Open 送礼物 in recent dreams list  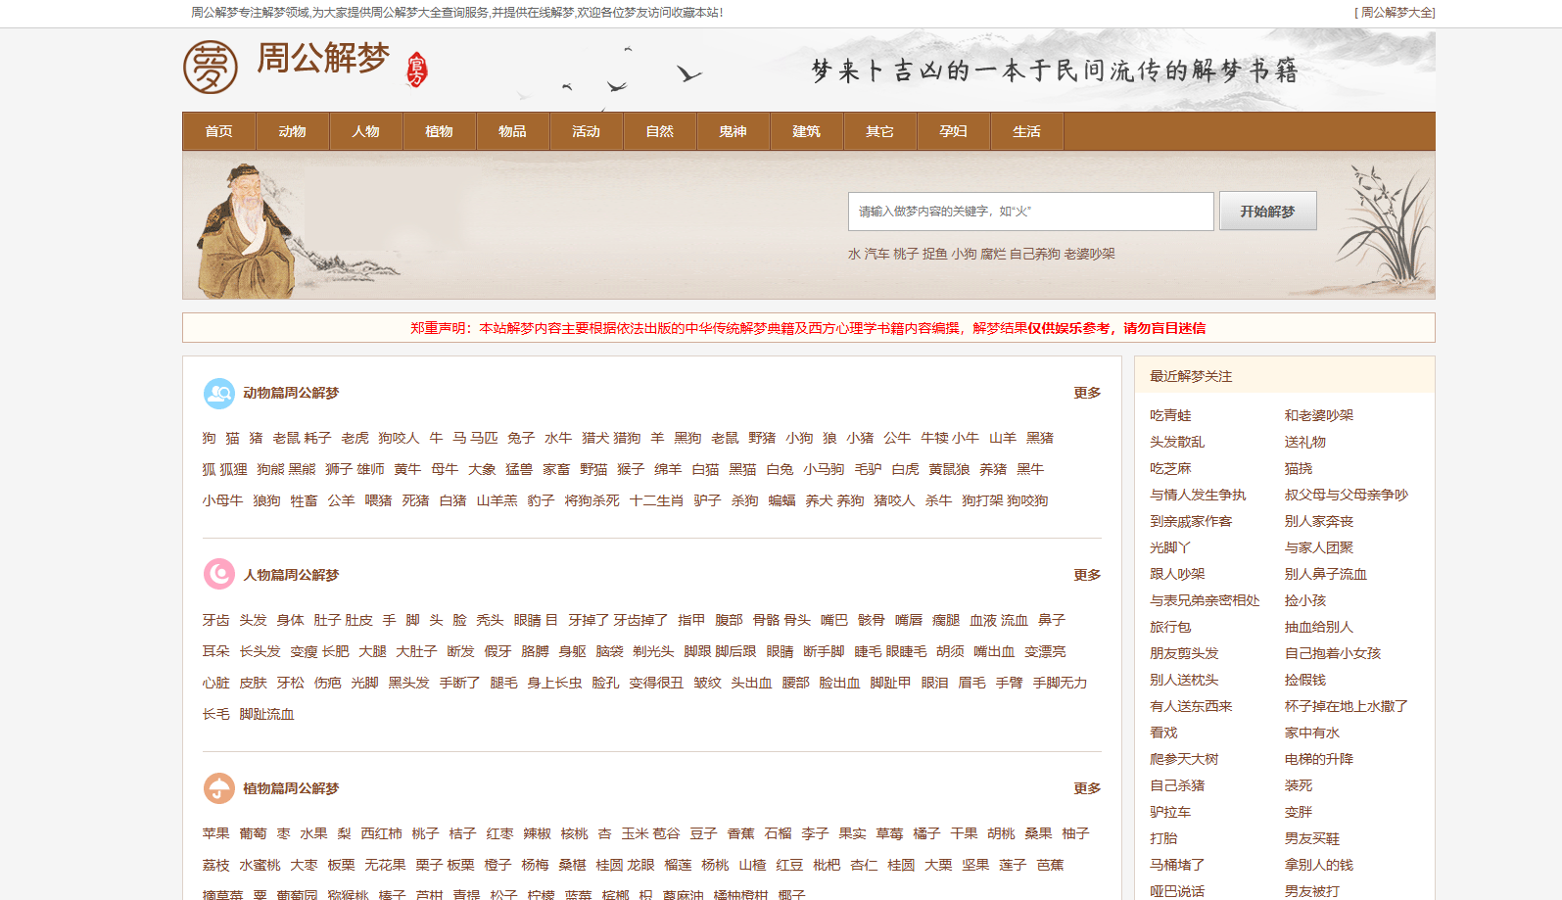click(1305, 442)
